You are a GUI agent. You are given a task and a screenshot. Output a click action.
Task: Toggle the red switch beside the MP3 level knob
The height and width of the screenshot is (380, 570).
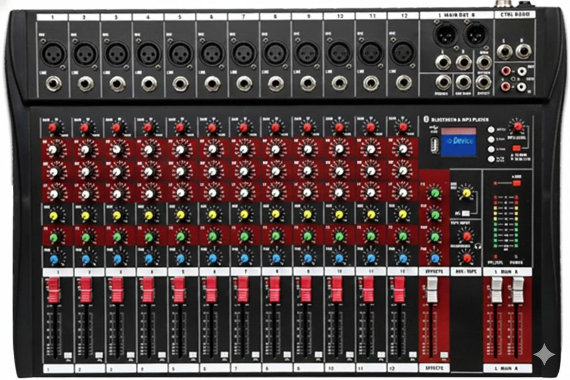tap(517, 148)
